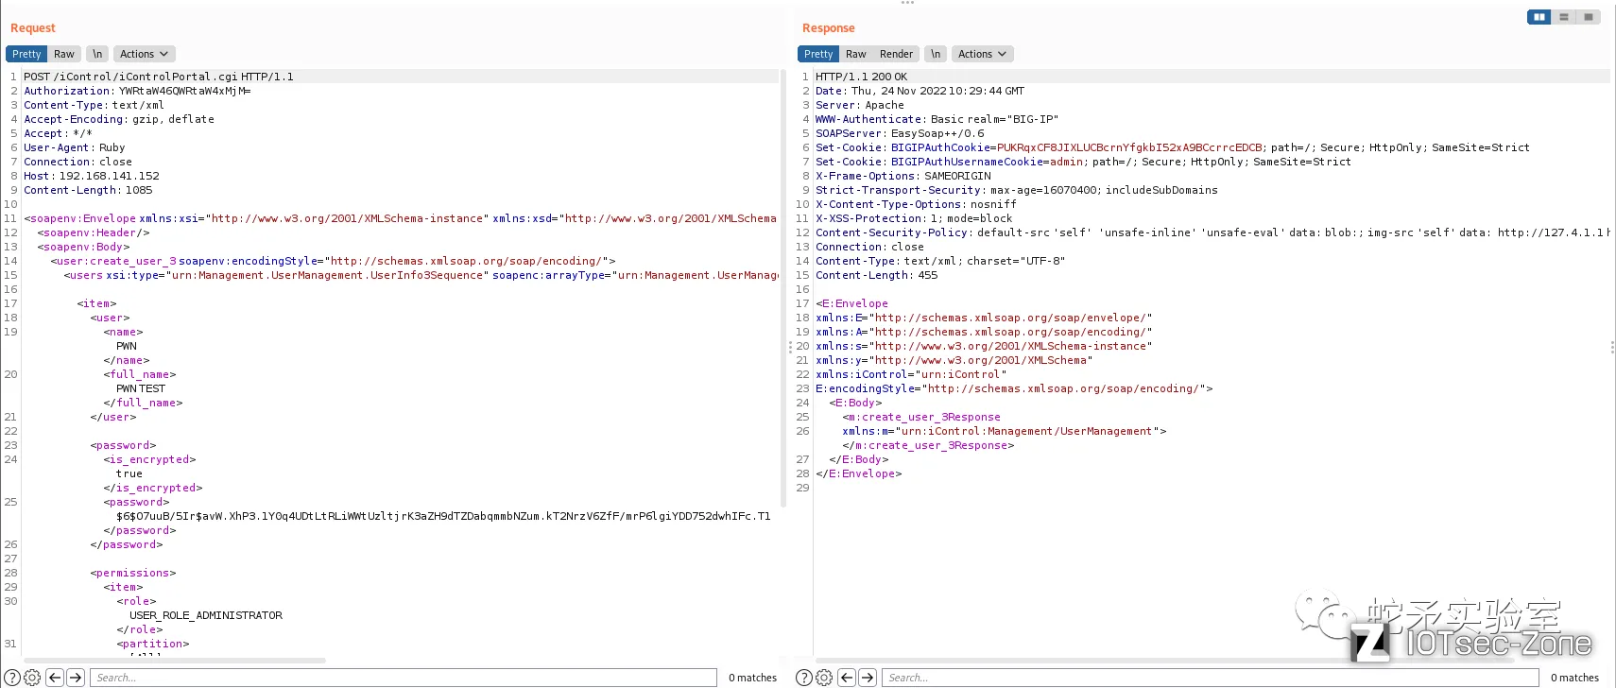1616x688 pixels.
Task: Click the Request vertical scrollbar
Action: 783,288
